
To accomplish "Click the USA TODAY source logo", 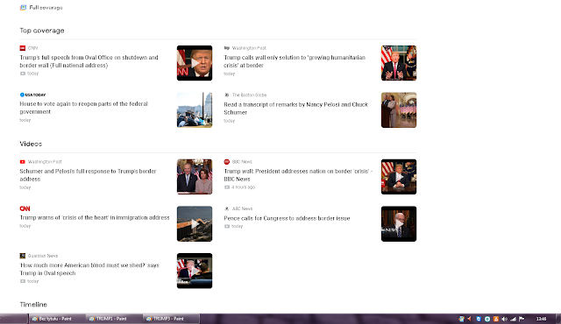I will (x=32, y=95).
